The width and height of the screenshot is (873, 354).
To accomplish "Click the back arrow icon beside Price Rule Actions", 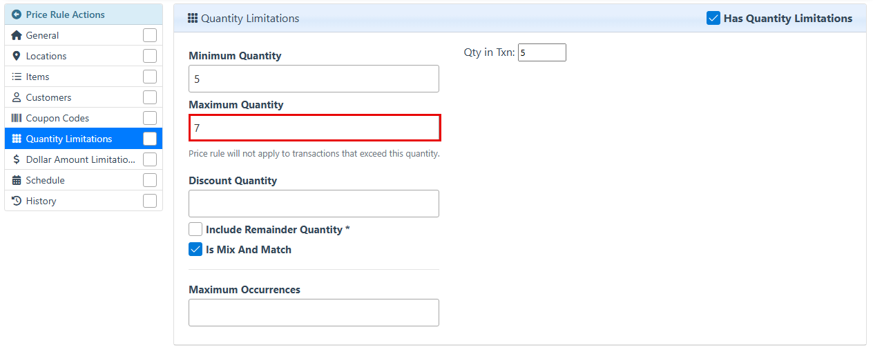I will 17,14.
